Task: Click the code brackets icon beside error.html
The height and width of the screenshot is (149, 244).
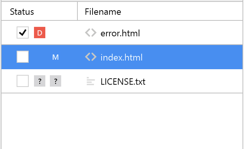Action: coord(91,33)
